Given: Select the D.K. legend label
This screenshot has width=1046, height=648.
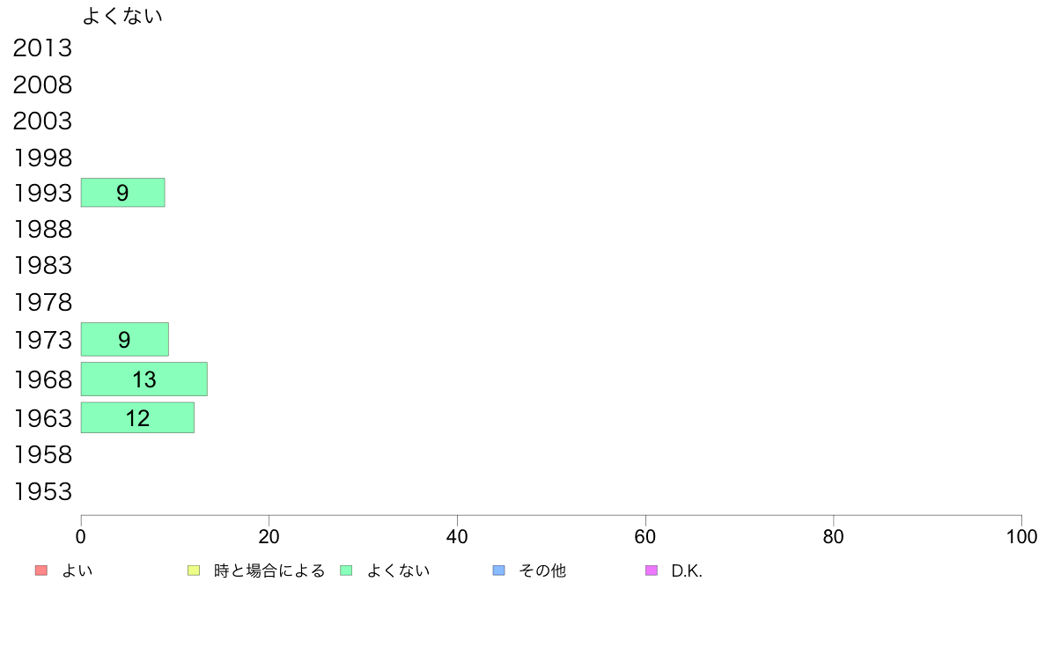Looking at the screenshot, I should coord(687,571).
